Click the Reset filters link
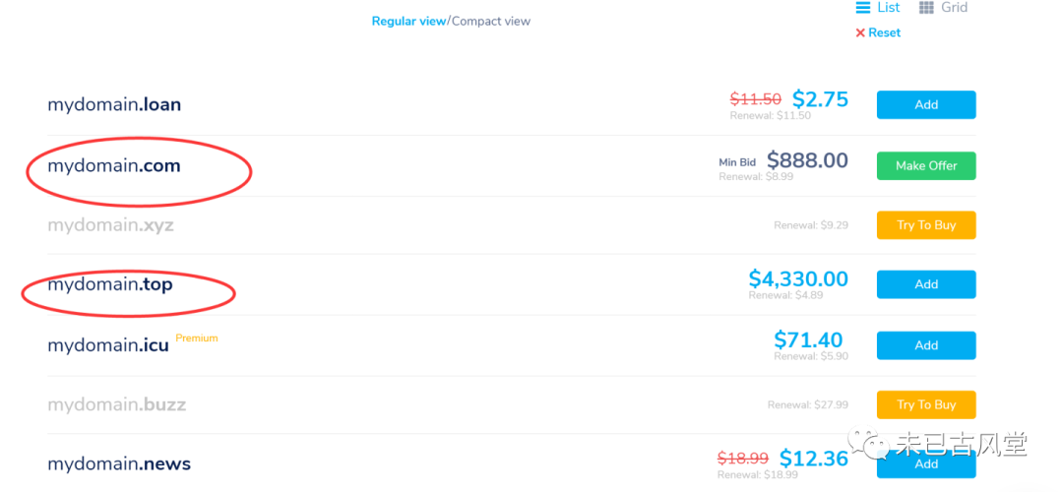Viewport: 1063px width, 492px height. coord(885,32)
